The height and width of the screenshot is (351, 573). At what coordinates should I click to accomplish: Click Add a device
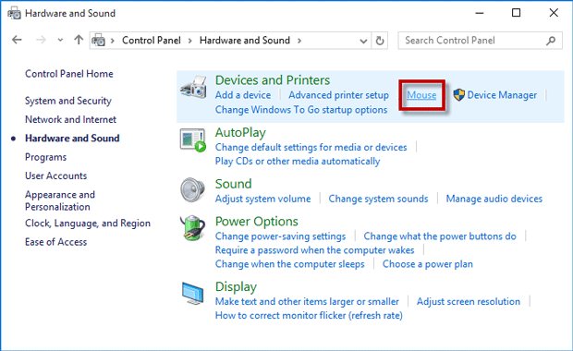coord(243,95)
